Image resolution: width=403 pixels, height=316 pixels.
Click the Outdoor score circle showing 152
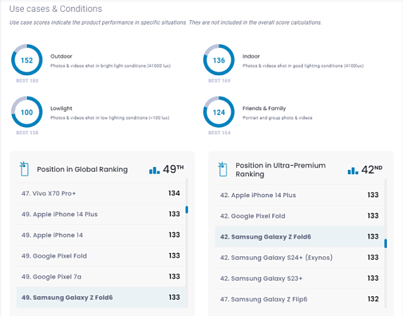point(27,60)
